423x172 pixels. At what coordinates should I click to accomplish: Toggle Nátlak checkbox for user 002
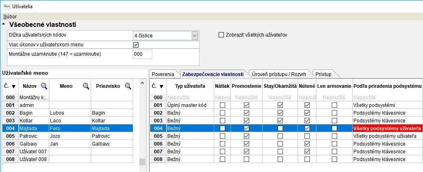click(222, 113)
